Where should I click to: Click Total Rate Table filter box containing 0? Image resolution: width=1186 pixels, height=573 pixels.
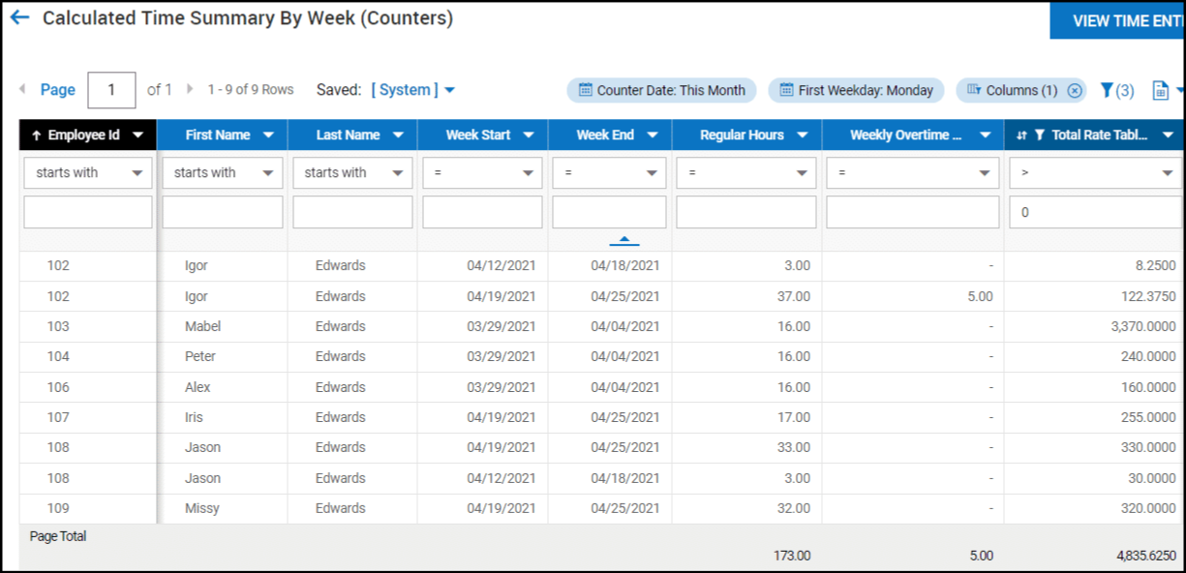click(x=1096, y=212)
